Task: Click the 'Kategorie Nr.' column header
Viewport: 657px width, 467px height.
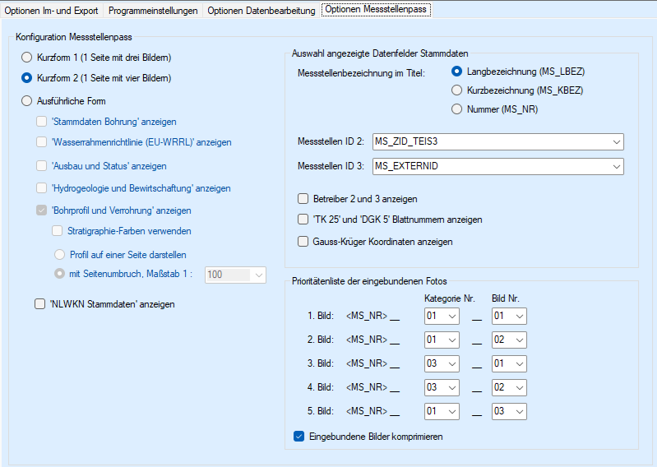Action: tap(450, 298)
